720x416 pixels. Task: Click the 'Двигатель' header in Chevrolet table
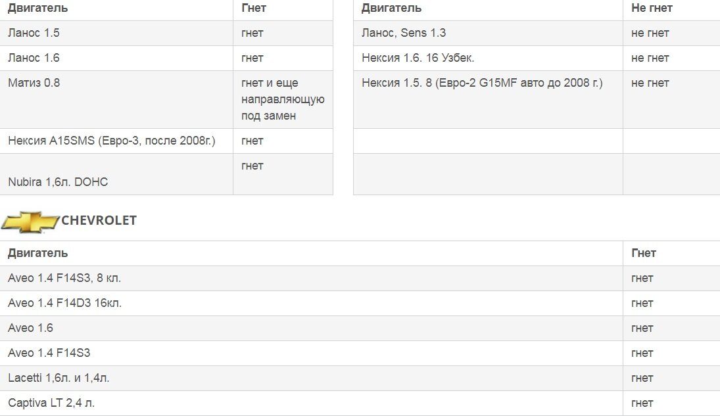tap(37, 253)
